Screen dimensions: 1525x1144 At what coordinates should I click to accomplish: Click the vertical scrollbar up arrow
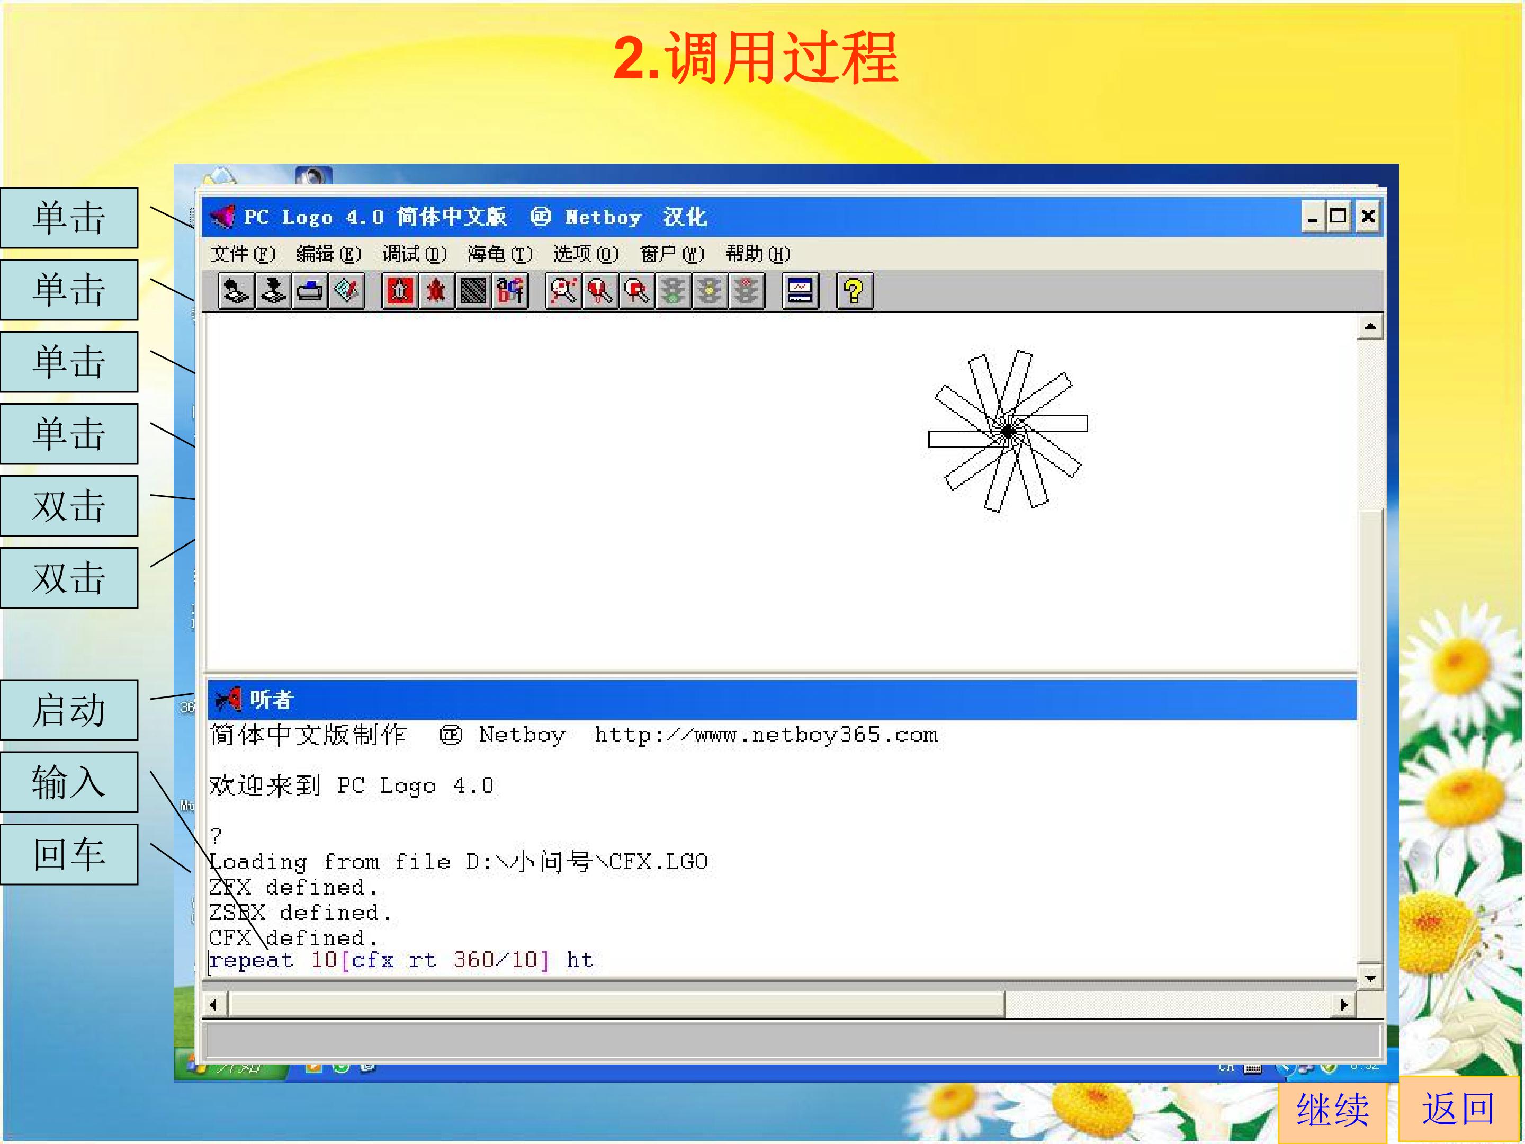tap(1369, 327)
